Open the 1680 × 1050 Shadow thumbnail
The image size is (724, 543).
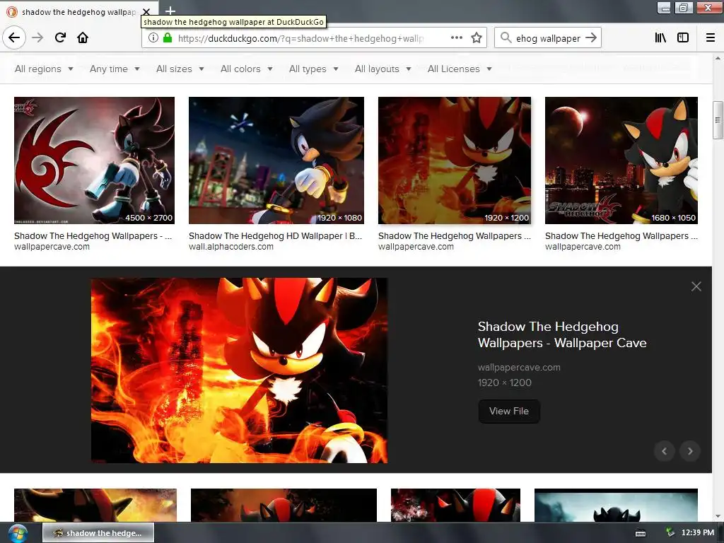click(x=621, y=160)
